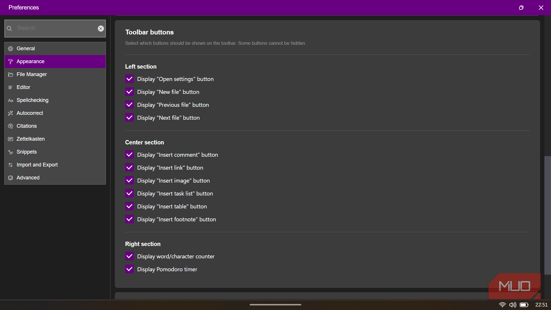Open the Advanced preferences tab

(55, 178)
